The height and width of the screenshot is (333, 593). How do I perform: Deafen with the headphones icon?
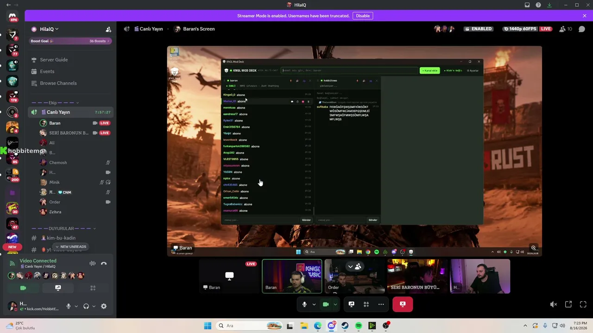click(86, 306)
